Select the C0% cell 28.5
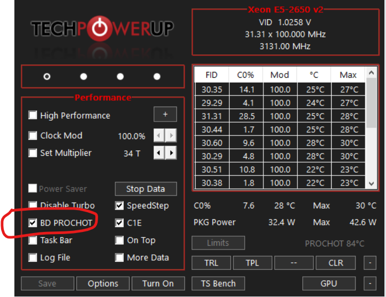This screenshot has height=297, width=386. click(x=246, y=116)
